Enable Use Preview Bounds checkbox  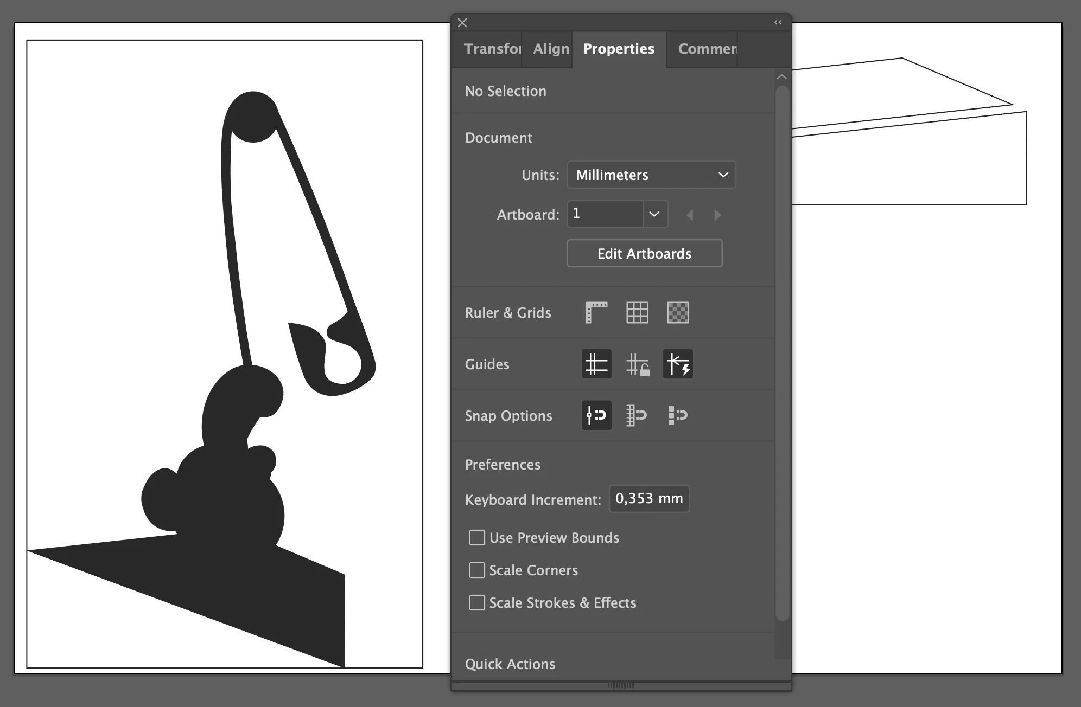[477, 538]
